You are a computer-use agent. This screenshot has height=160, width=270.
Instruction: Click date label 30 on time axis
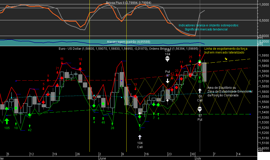coord(193,154)
